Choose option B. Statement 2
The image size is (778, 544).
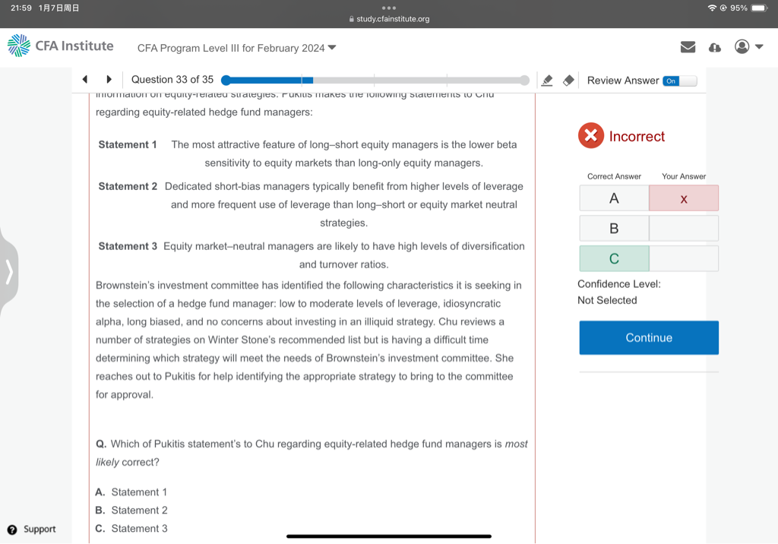pyautogui.click(x=131, y=511)
